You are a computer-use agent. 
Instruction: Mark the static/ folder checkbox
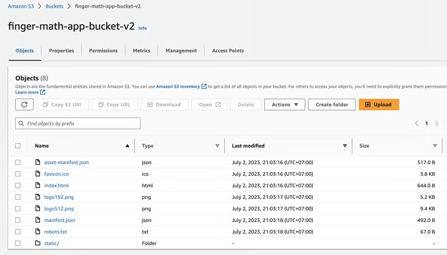18,243
